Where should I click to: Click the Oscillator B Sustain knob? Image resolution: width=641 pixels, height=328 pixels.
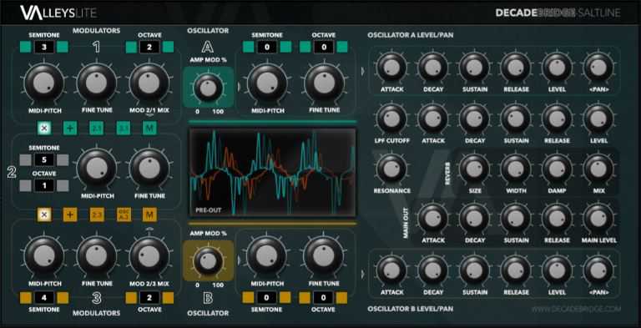pos(474,270)
